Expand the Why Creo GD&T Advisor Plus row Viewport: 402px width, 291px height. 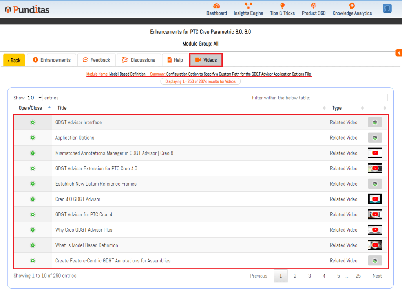point(33,230)
